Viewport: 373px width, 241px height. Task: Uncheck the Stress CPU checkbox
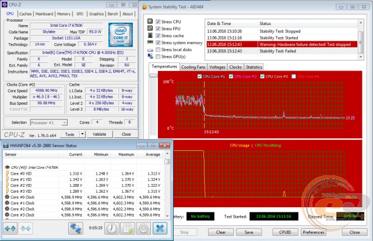click(158, 22)
